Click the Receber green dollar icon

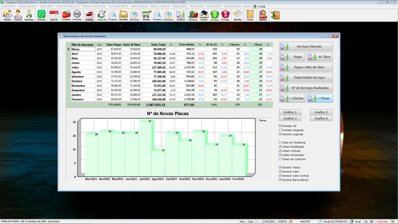point(215,15)
